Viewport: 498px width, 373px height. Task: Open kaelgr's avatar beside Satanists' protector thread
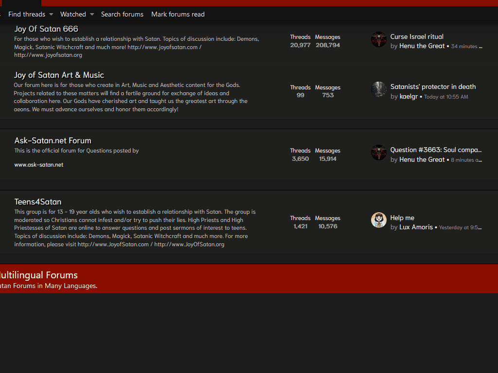coord(378,89)
